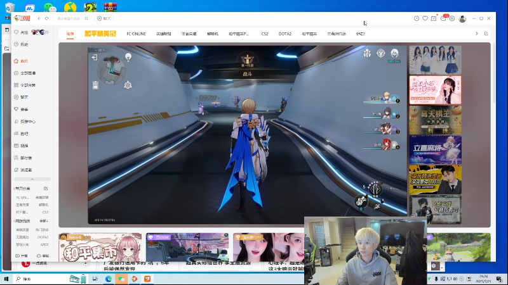508x285 pixels.
Task: Show more category tabs with right chevron
Action: click(477, 34)
